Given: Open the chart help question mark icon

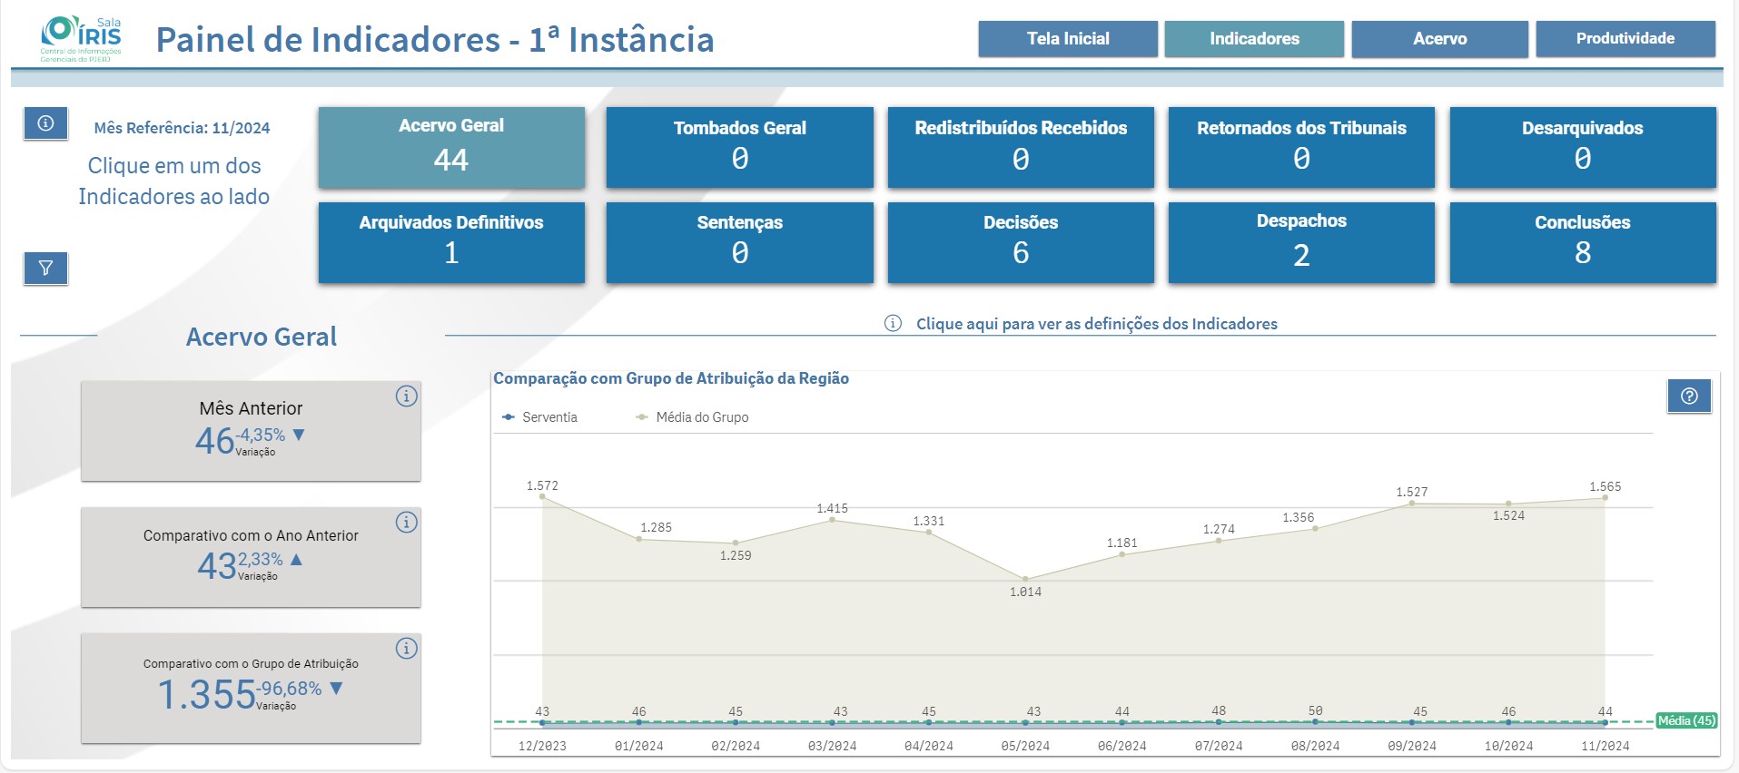Looking at the screenshot, I should click(x=1689, y=396).
